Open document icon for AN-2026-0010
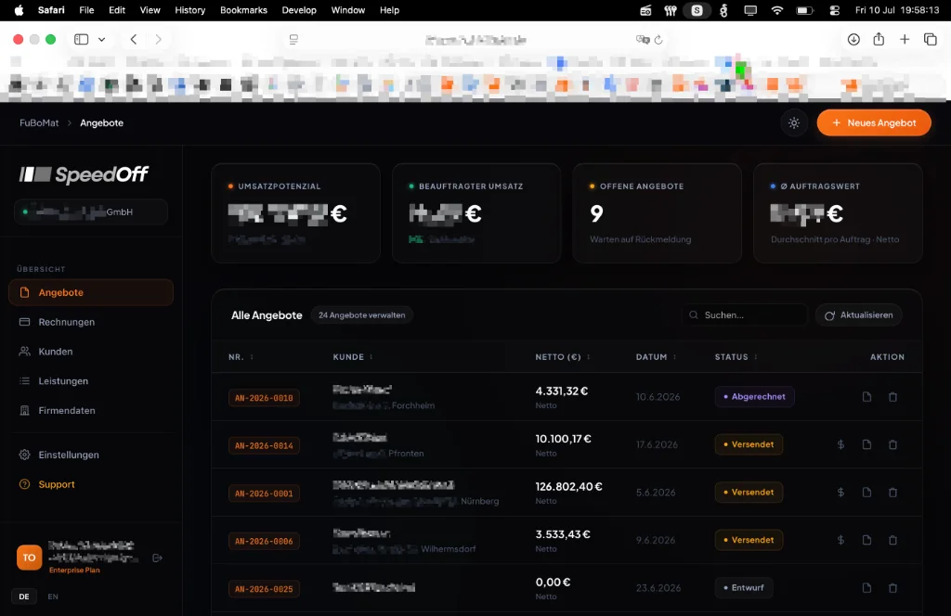This screenshot has width=951, height=616. (866, 397)
